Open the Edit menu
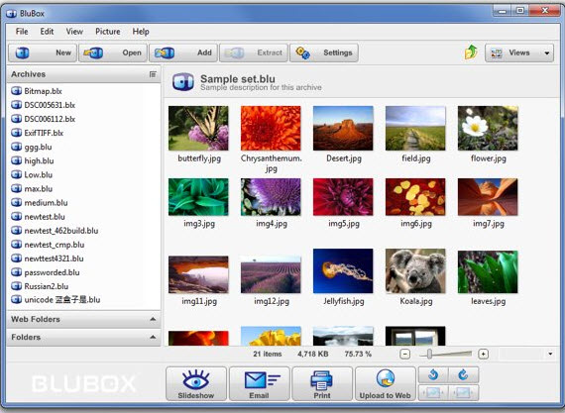565x413 pixels. coord(47,32)
